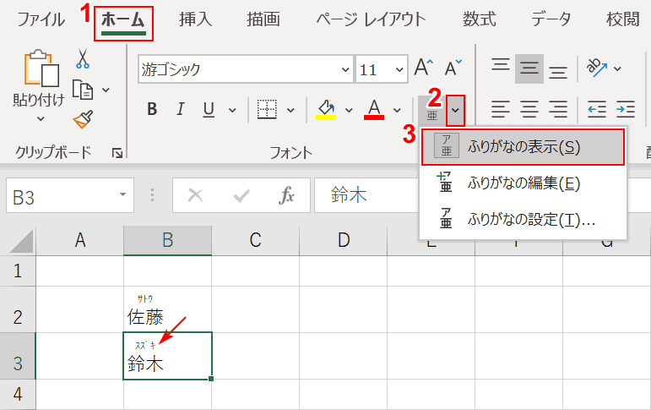Click cell B2 containing 佐藤
The height and width of the screenshot is (410, 651).
(x=167, y=309)
